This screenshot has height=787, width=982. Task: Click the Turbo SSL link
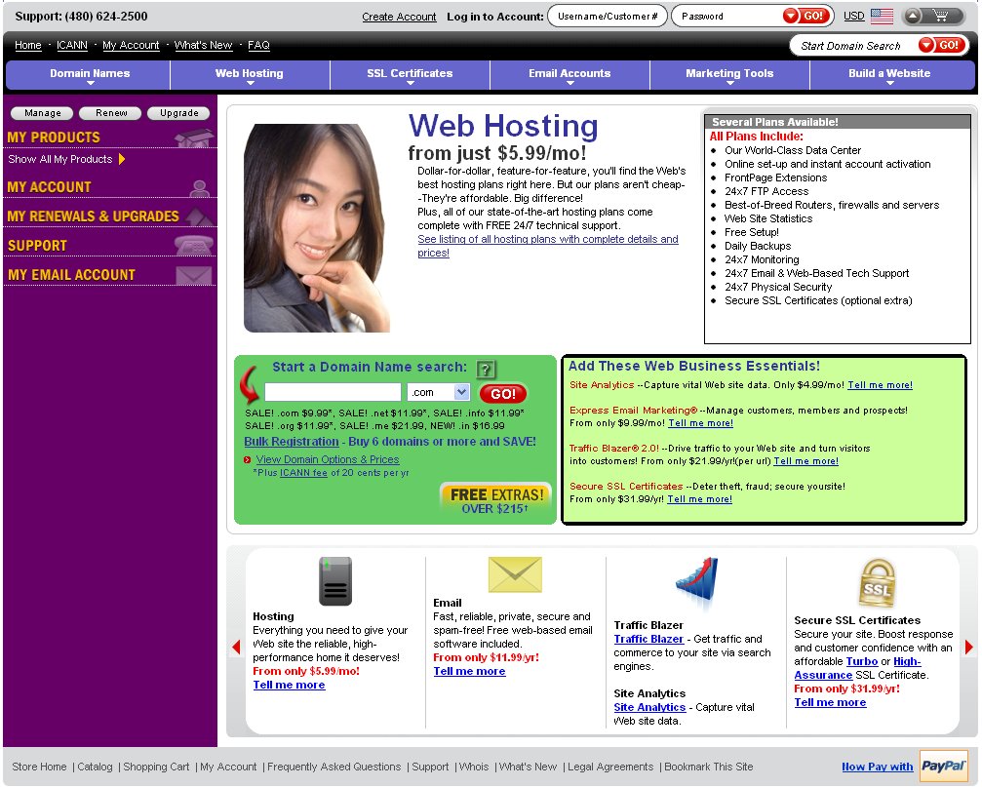[862, 661]
